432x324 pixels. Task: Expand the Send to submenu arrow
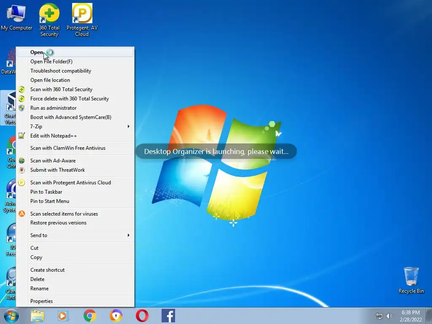coord(128,235)
